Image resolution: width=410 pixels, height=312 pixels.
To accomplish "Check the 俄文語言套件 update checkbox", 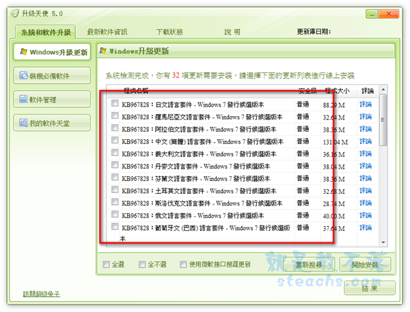I will [115, 214].
